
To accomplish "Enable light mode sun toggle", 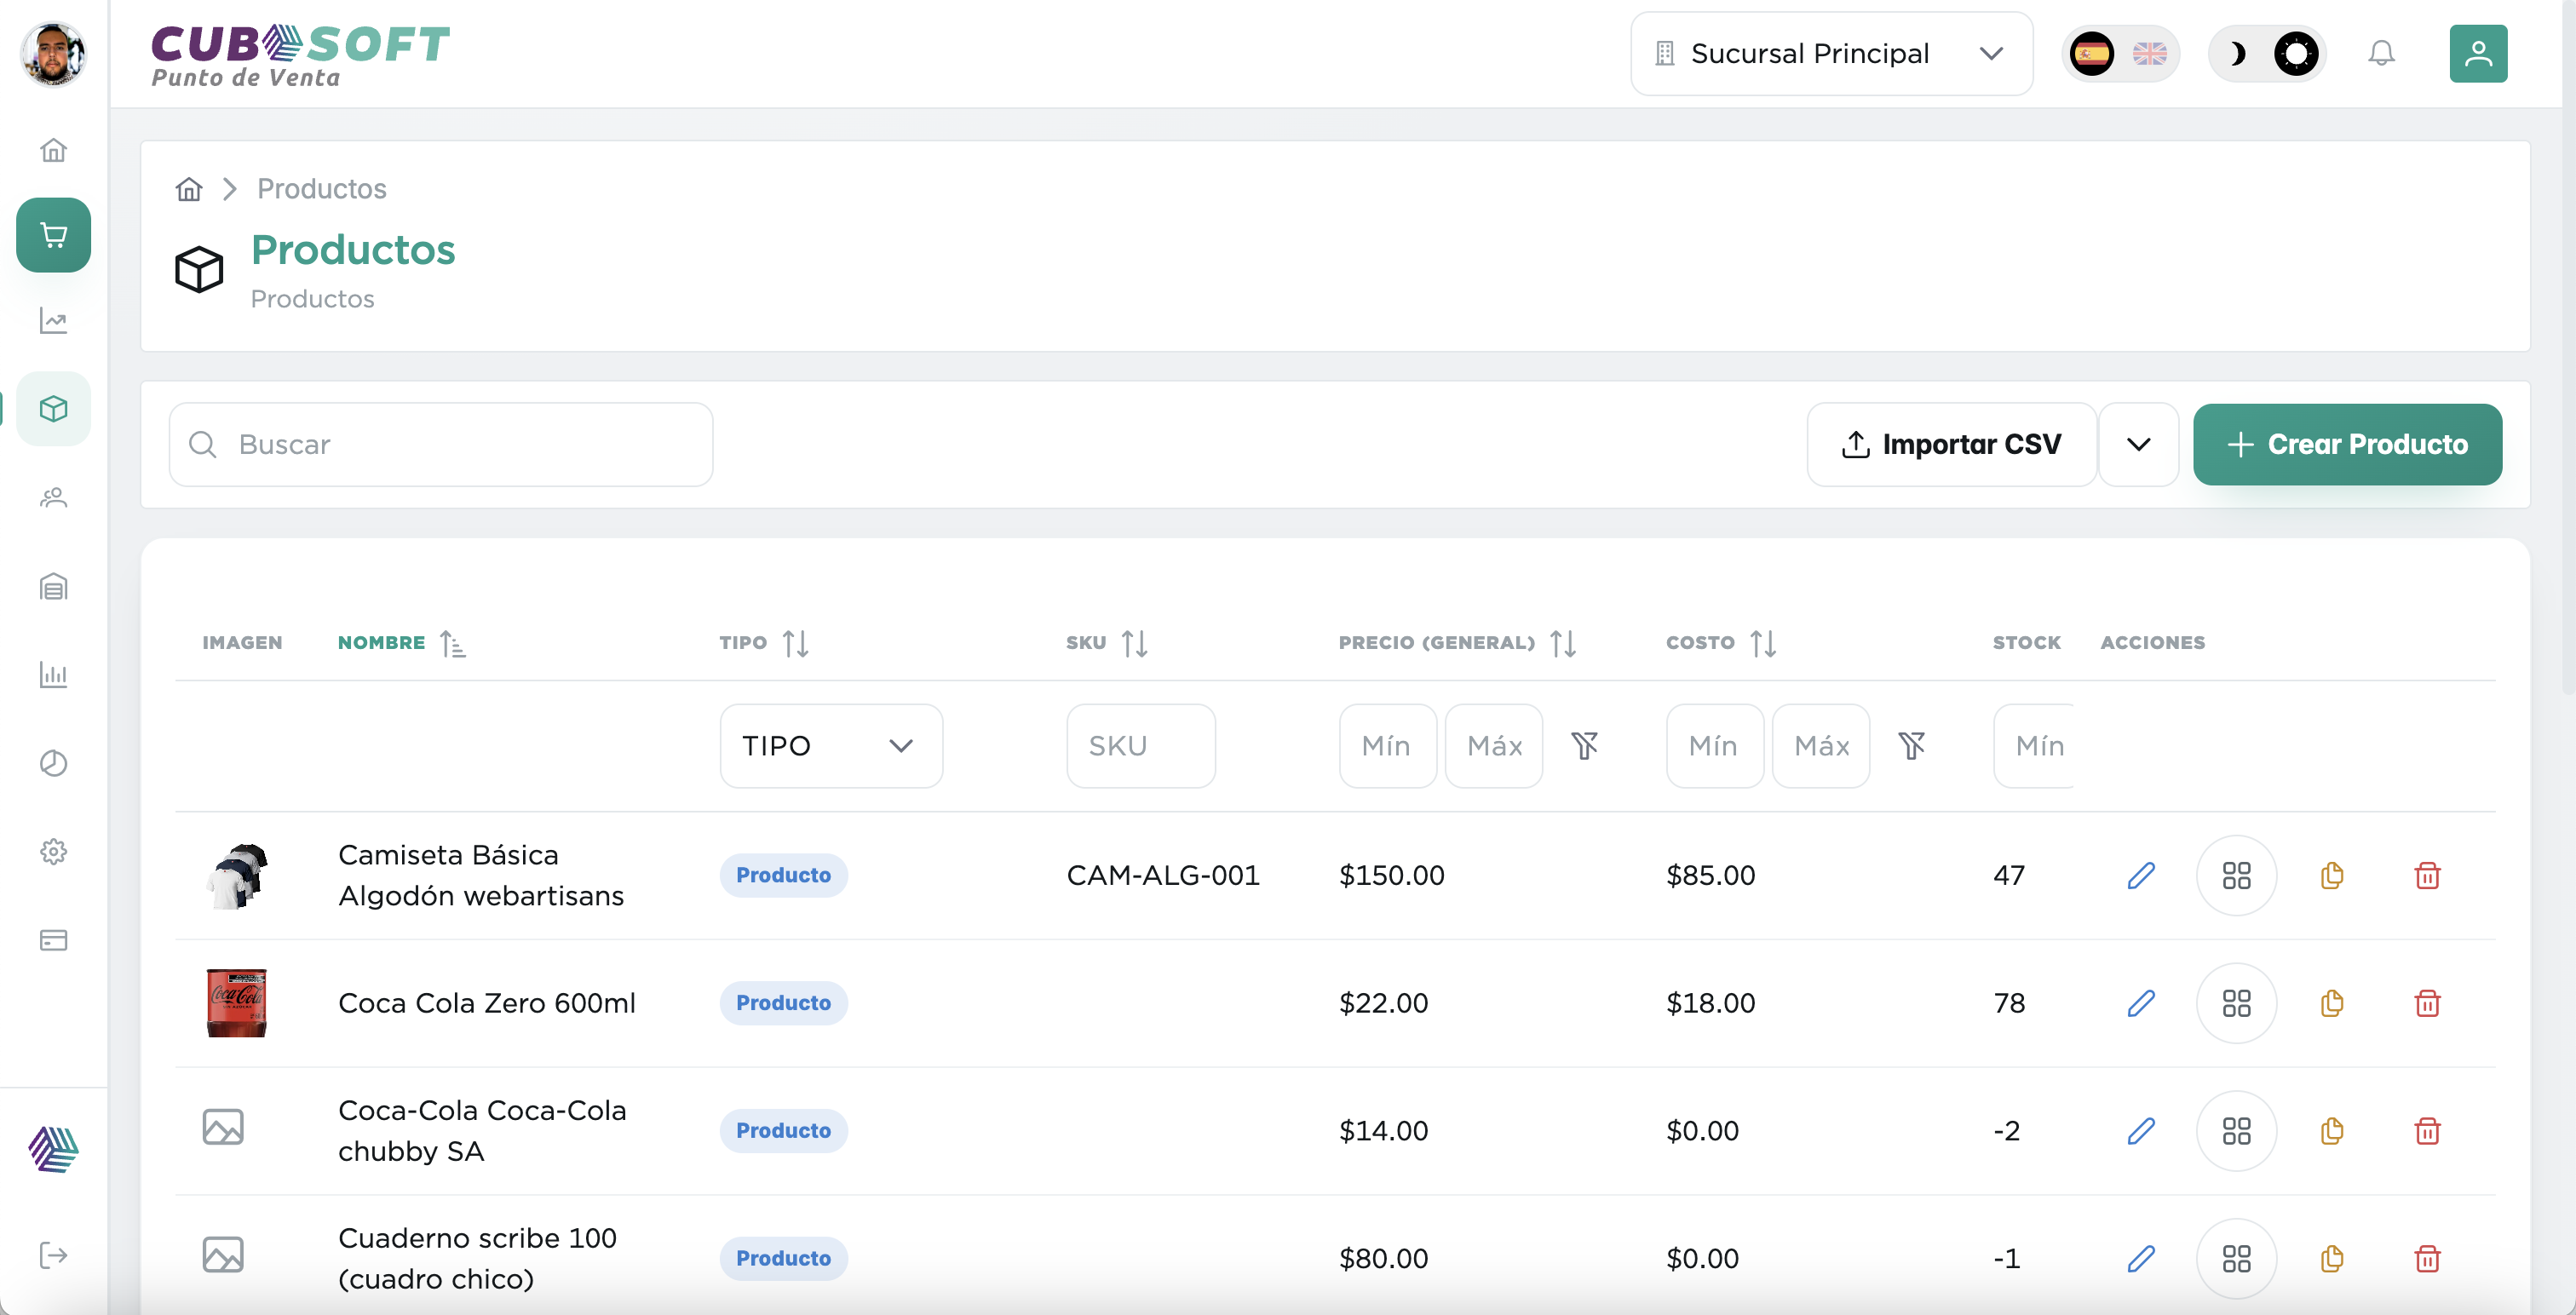I will tap(2296, 53).
